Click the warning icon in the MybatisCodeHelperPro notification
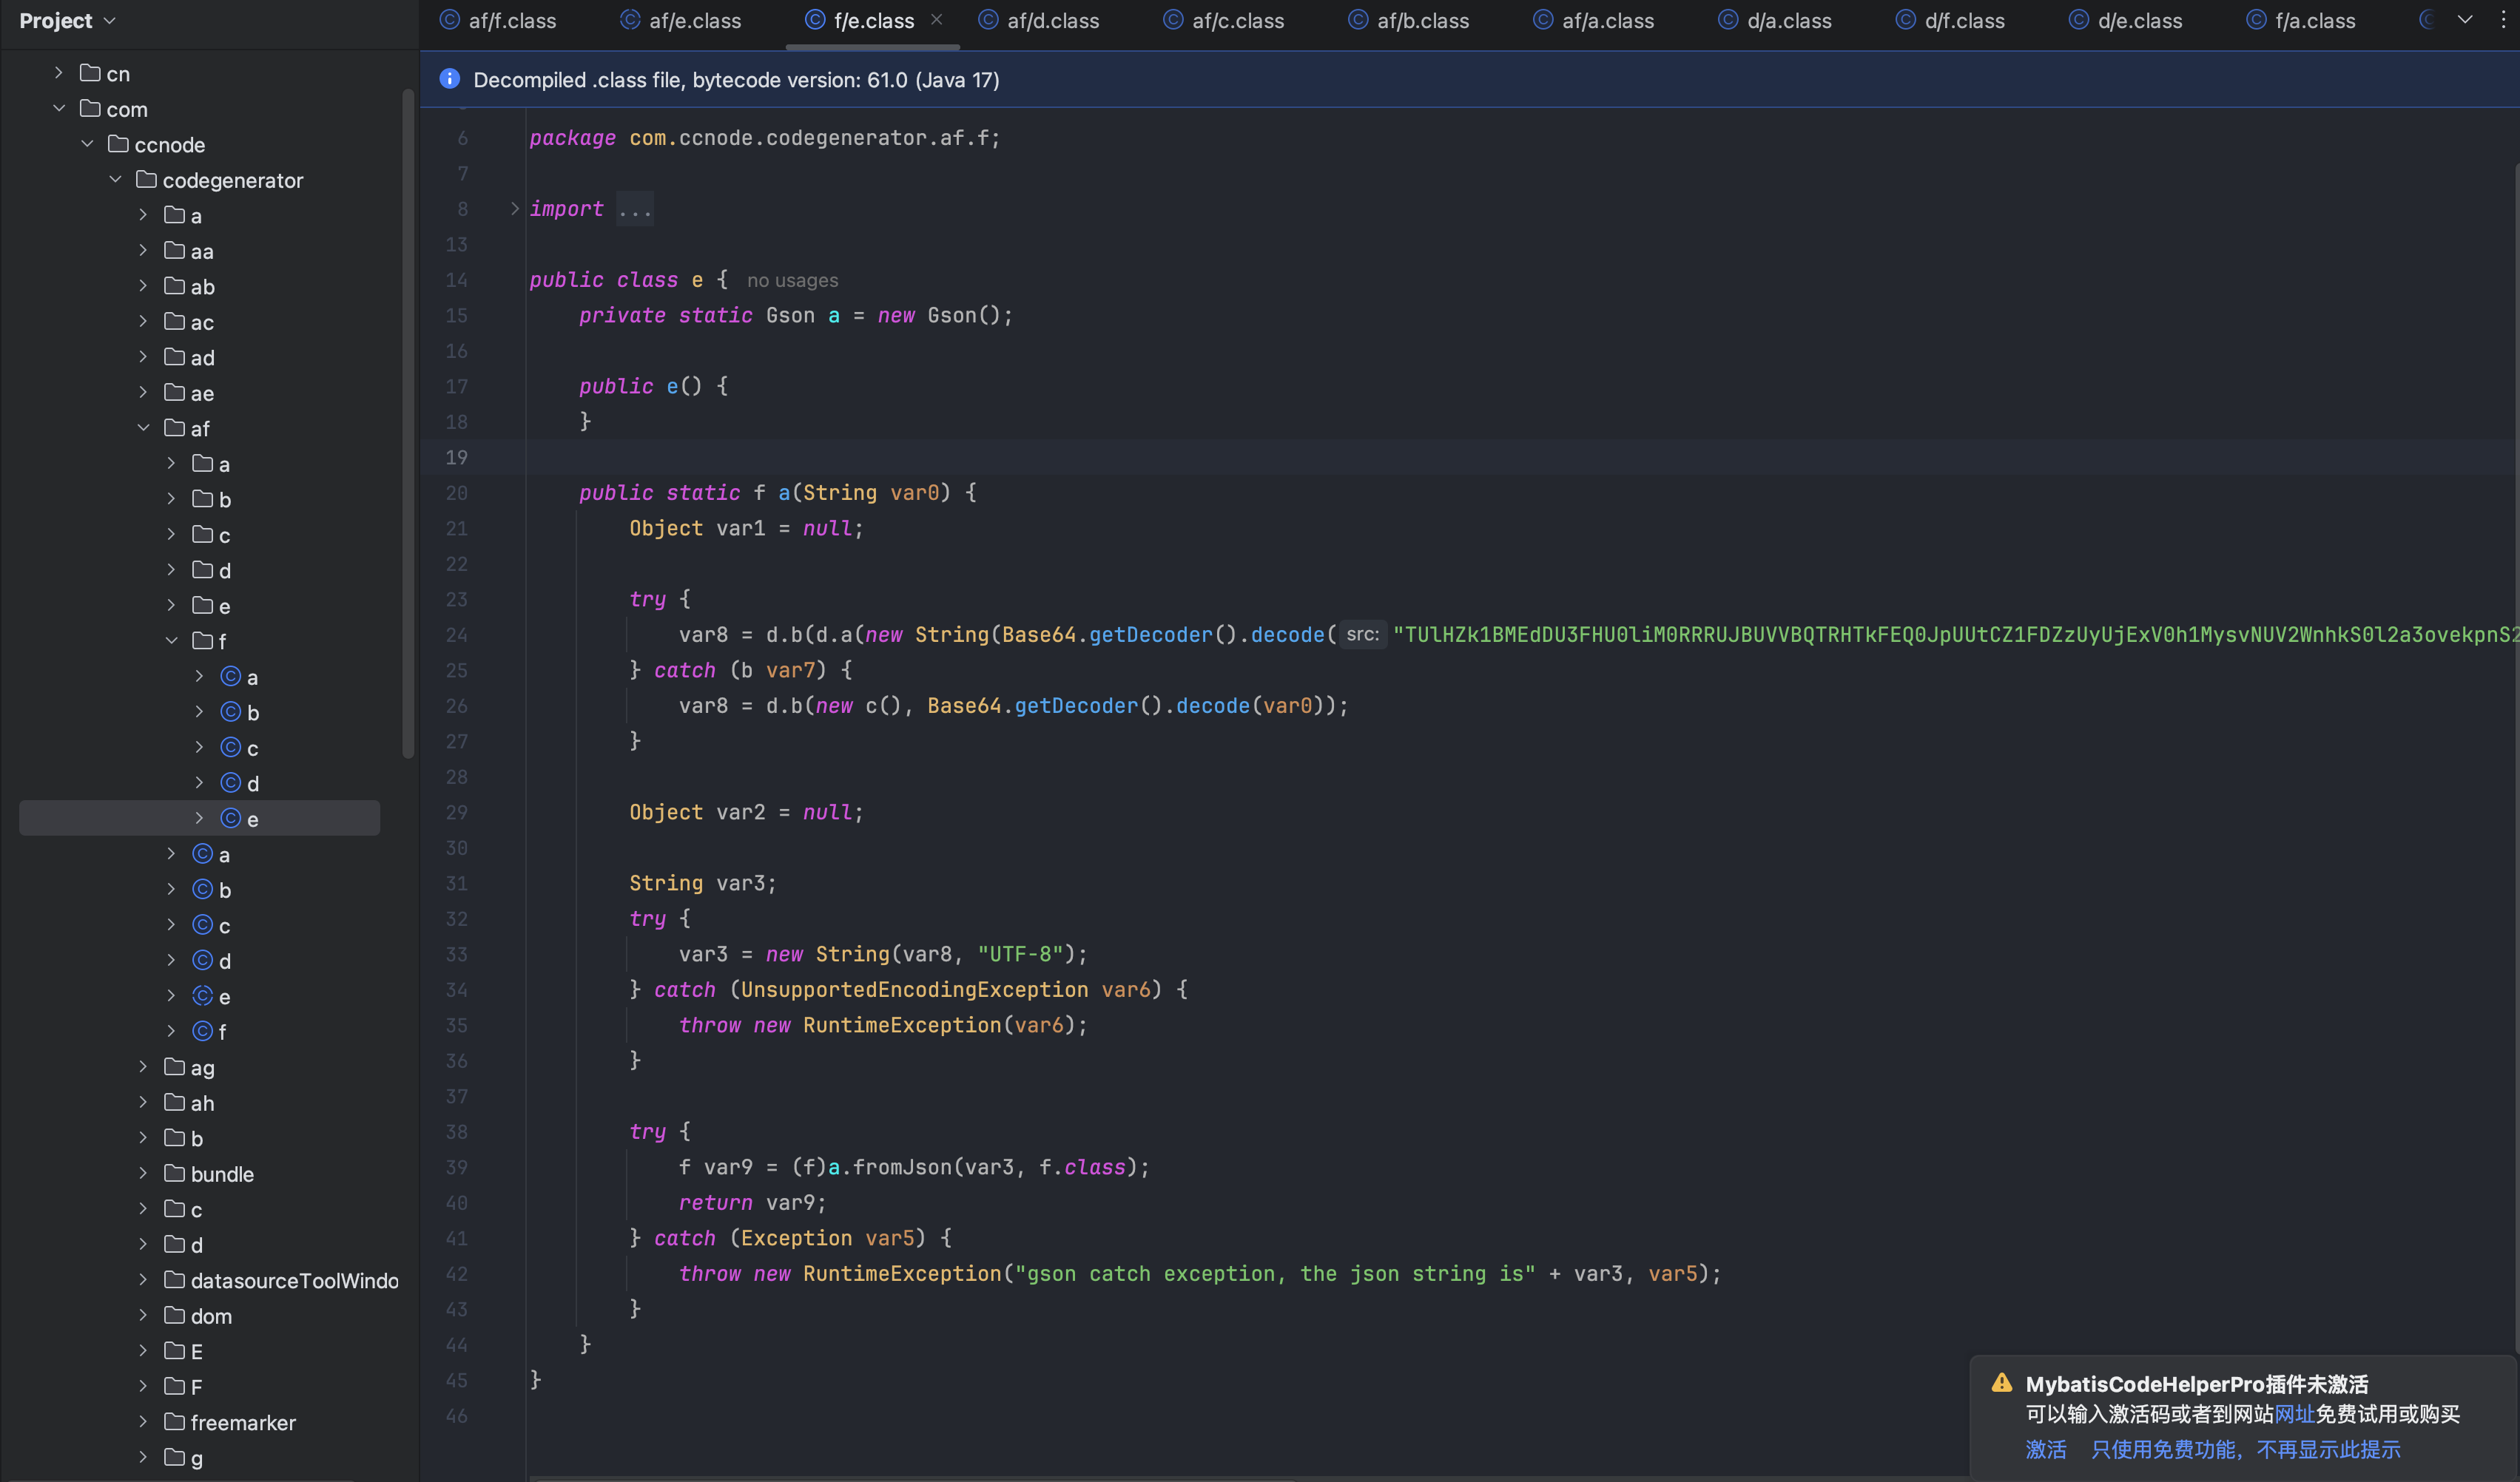This screenshot has height=1482, width=2520. coord(2001,1383)
